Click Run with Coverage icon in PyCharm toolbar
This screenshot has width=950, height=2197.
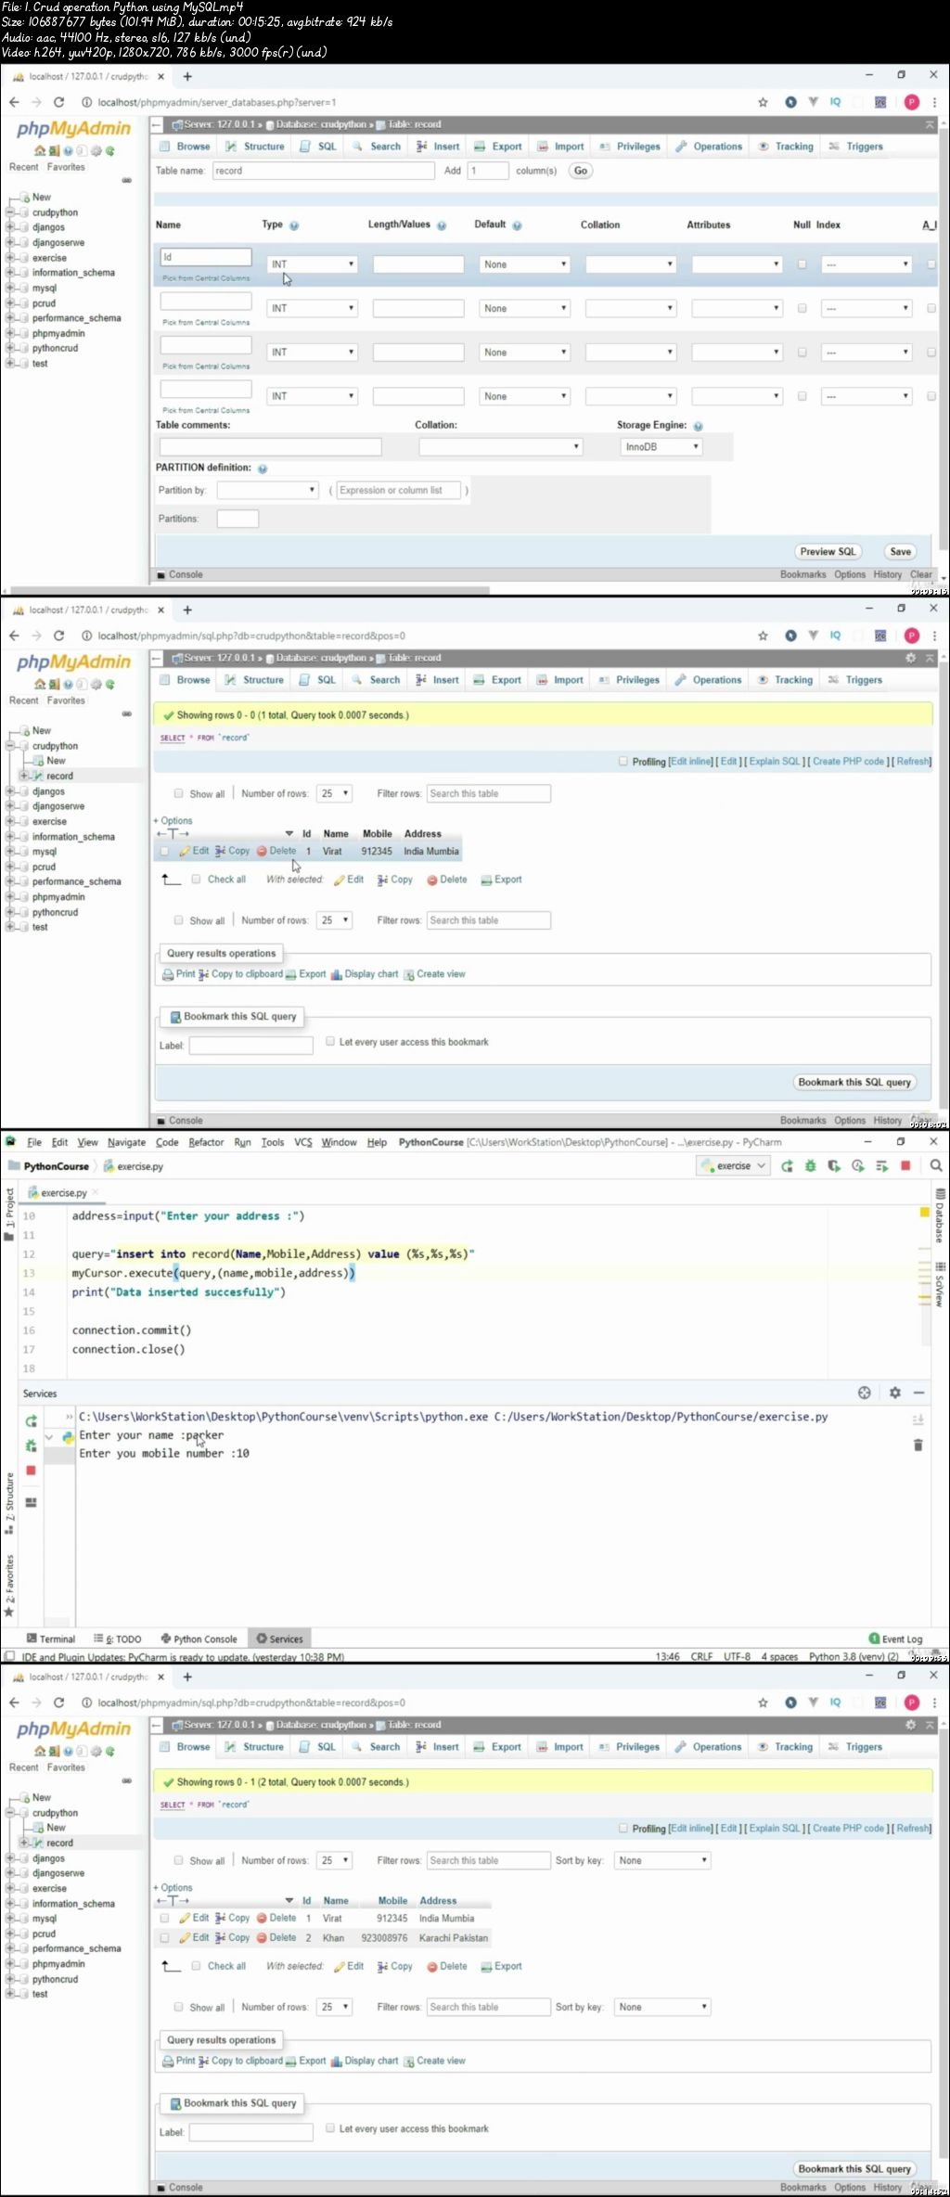pos(834,1166)
